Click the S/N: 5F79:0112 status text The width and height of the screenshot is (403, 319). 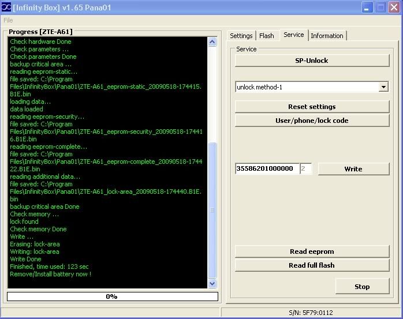point(311,313)
